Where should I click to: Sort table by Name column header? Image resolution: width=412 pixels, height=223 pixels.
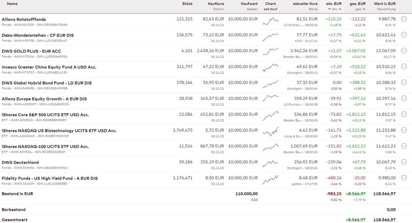[12, 4]
